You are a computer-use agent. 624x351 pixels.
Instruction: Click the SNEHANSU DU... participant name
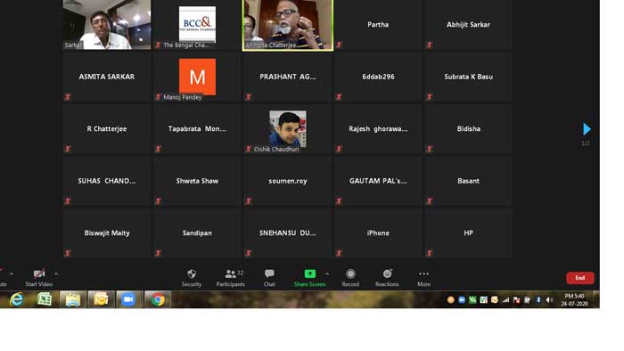(288, 233)
